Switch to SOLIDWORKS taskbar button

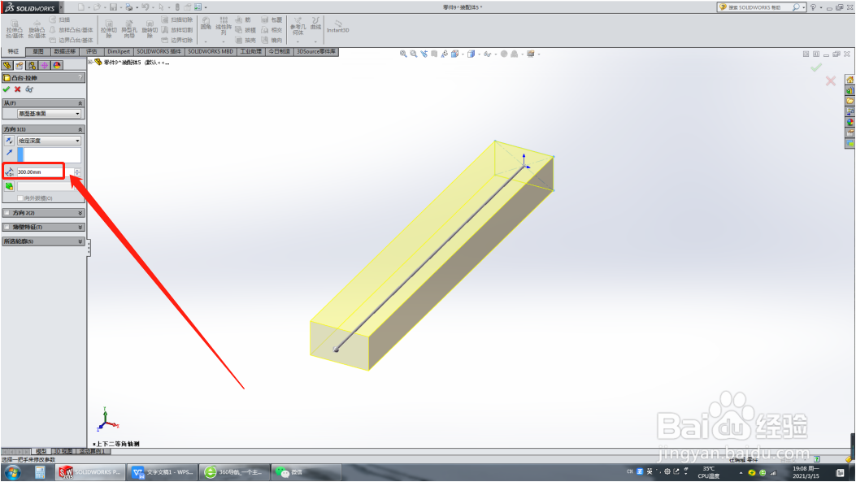click(91, 472)
